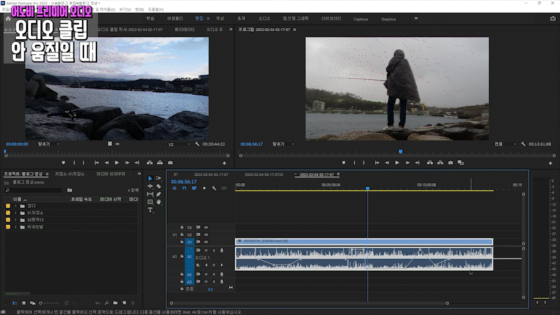
Task: Solo audio track A3
Action: point(214,281)
